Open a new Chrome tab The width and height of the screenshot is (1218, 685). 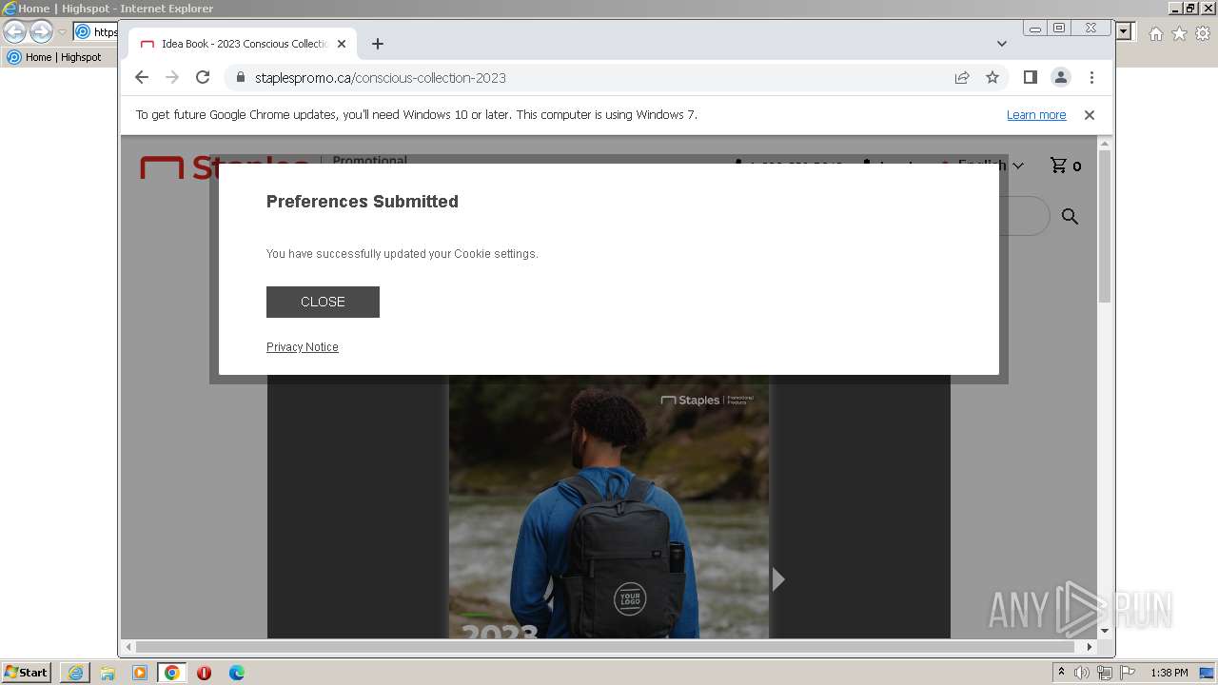click(x=378, y=44)
